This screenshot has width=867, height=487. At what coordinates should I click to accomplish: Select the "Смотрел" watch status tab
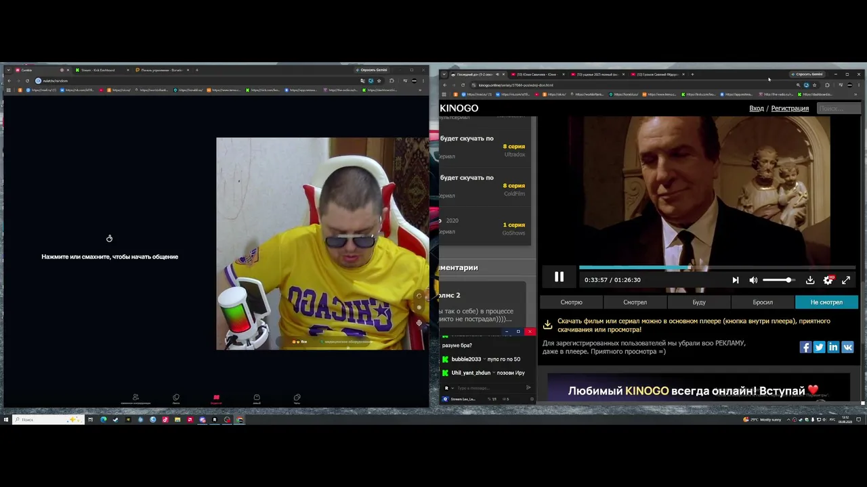tap(635, 302)
